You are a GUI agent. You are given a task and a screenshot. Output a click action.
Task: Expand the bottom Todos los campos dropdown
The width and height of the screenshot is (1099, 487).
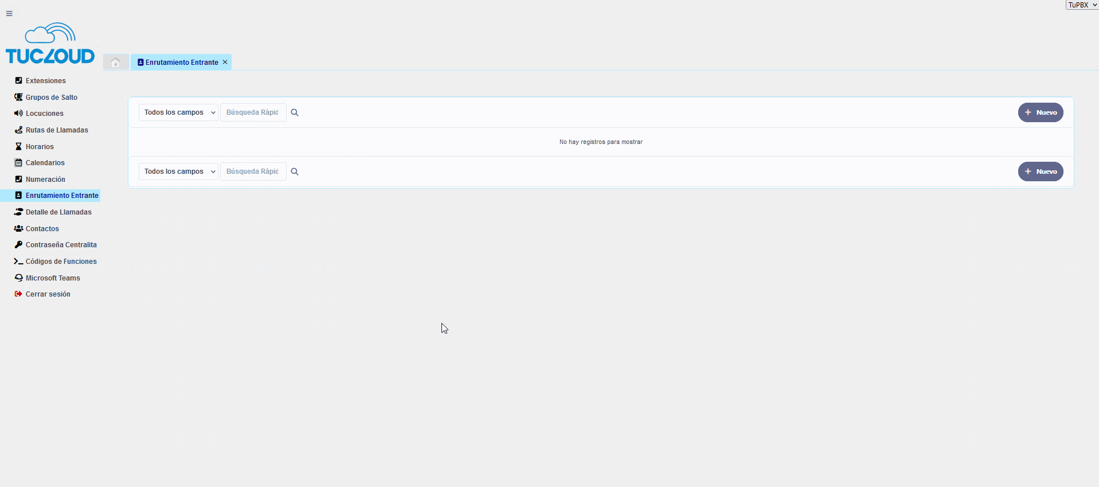click(x=178, y=172)
